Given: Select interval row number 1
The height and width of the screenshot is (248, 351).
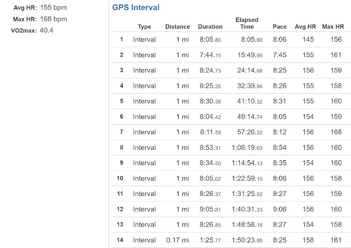Looking at the screenshot, I should (x=121, y=40).
